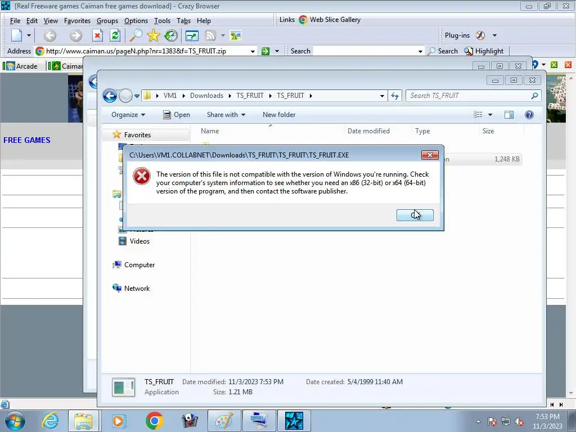This screenshot has width=576, height=432.
Task: Click the New page icon in browser toolbar
Action: pyautogui.click(x=17, y=35)
